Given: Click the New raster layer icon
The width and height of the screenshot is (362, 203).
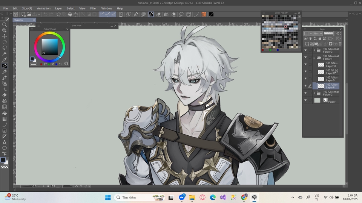Looking at the screenshot, I should (307, 44).
